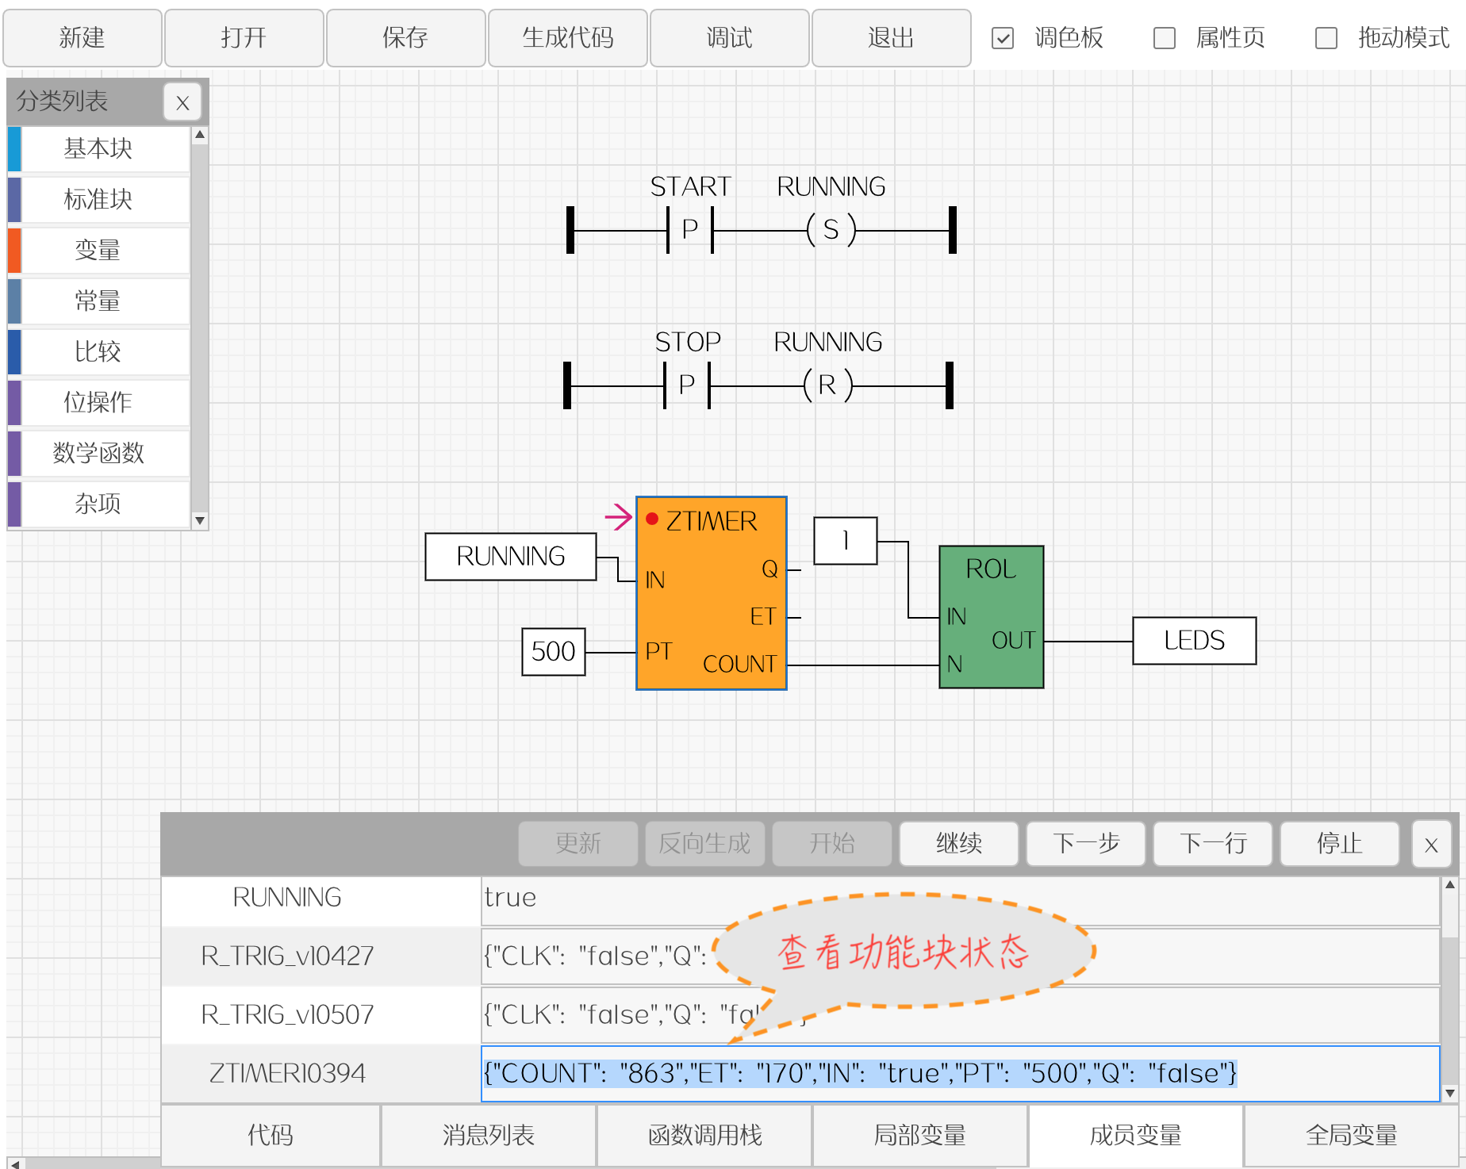Click the orange swatch beside 变量

(14, 251)
